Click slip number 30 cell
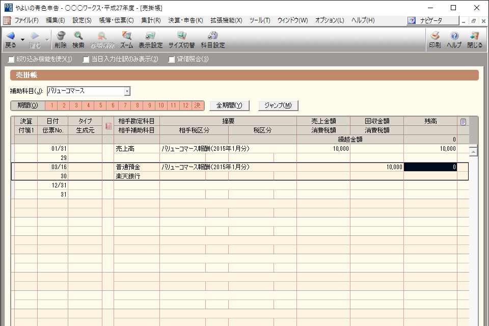The width and height of the screenshot is (489, 326). click(52, 176)
